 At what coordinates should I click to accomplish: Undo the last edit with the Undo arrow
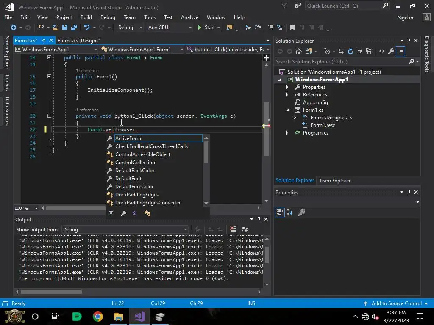pyautogui.click(x=86, y=28)
